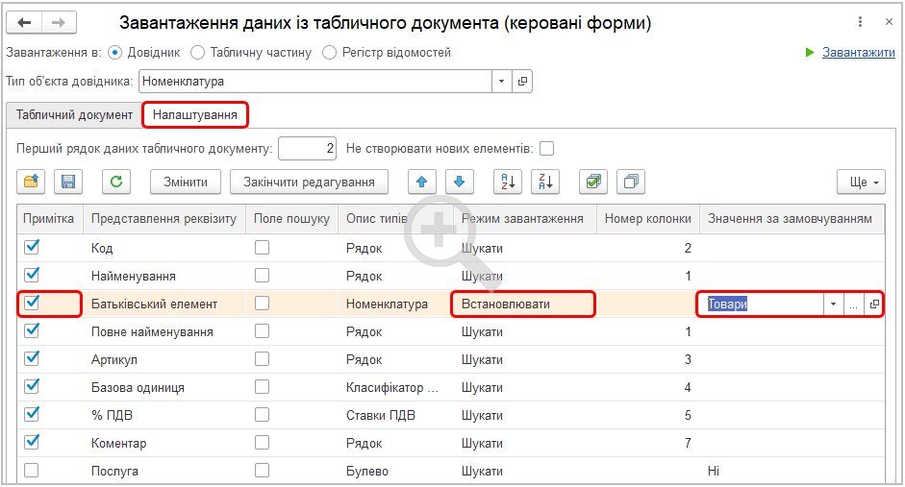Image resolution: width=905 pixels, height=487 pixels.
Task: Expand the Тип об'єкта довідника dropdown
Action: click(x=501, y=82)
